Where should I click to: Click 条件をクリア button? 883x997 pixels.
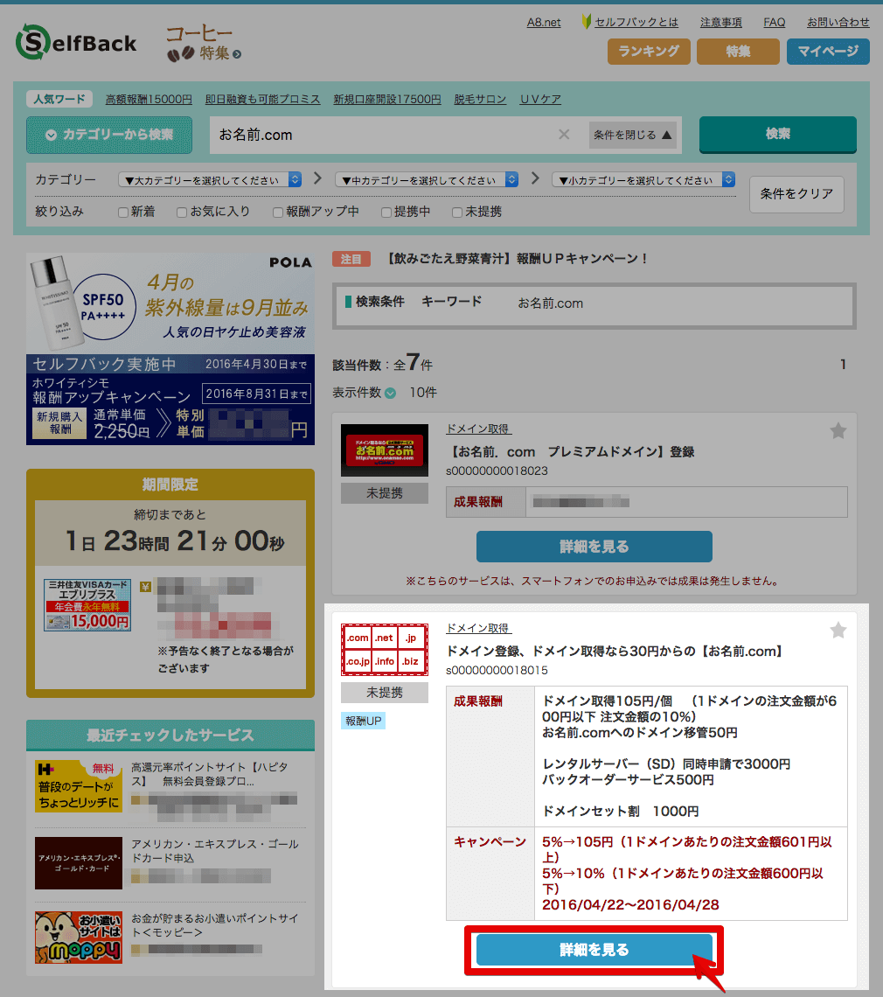[x=796, y=194]
